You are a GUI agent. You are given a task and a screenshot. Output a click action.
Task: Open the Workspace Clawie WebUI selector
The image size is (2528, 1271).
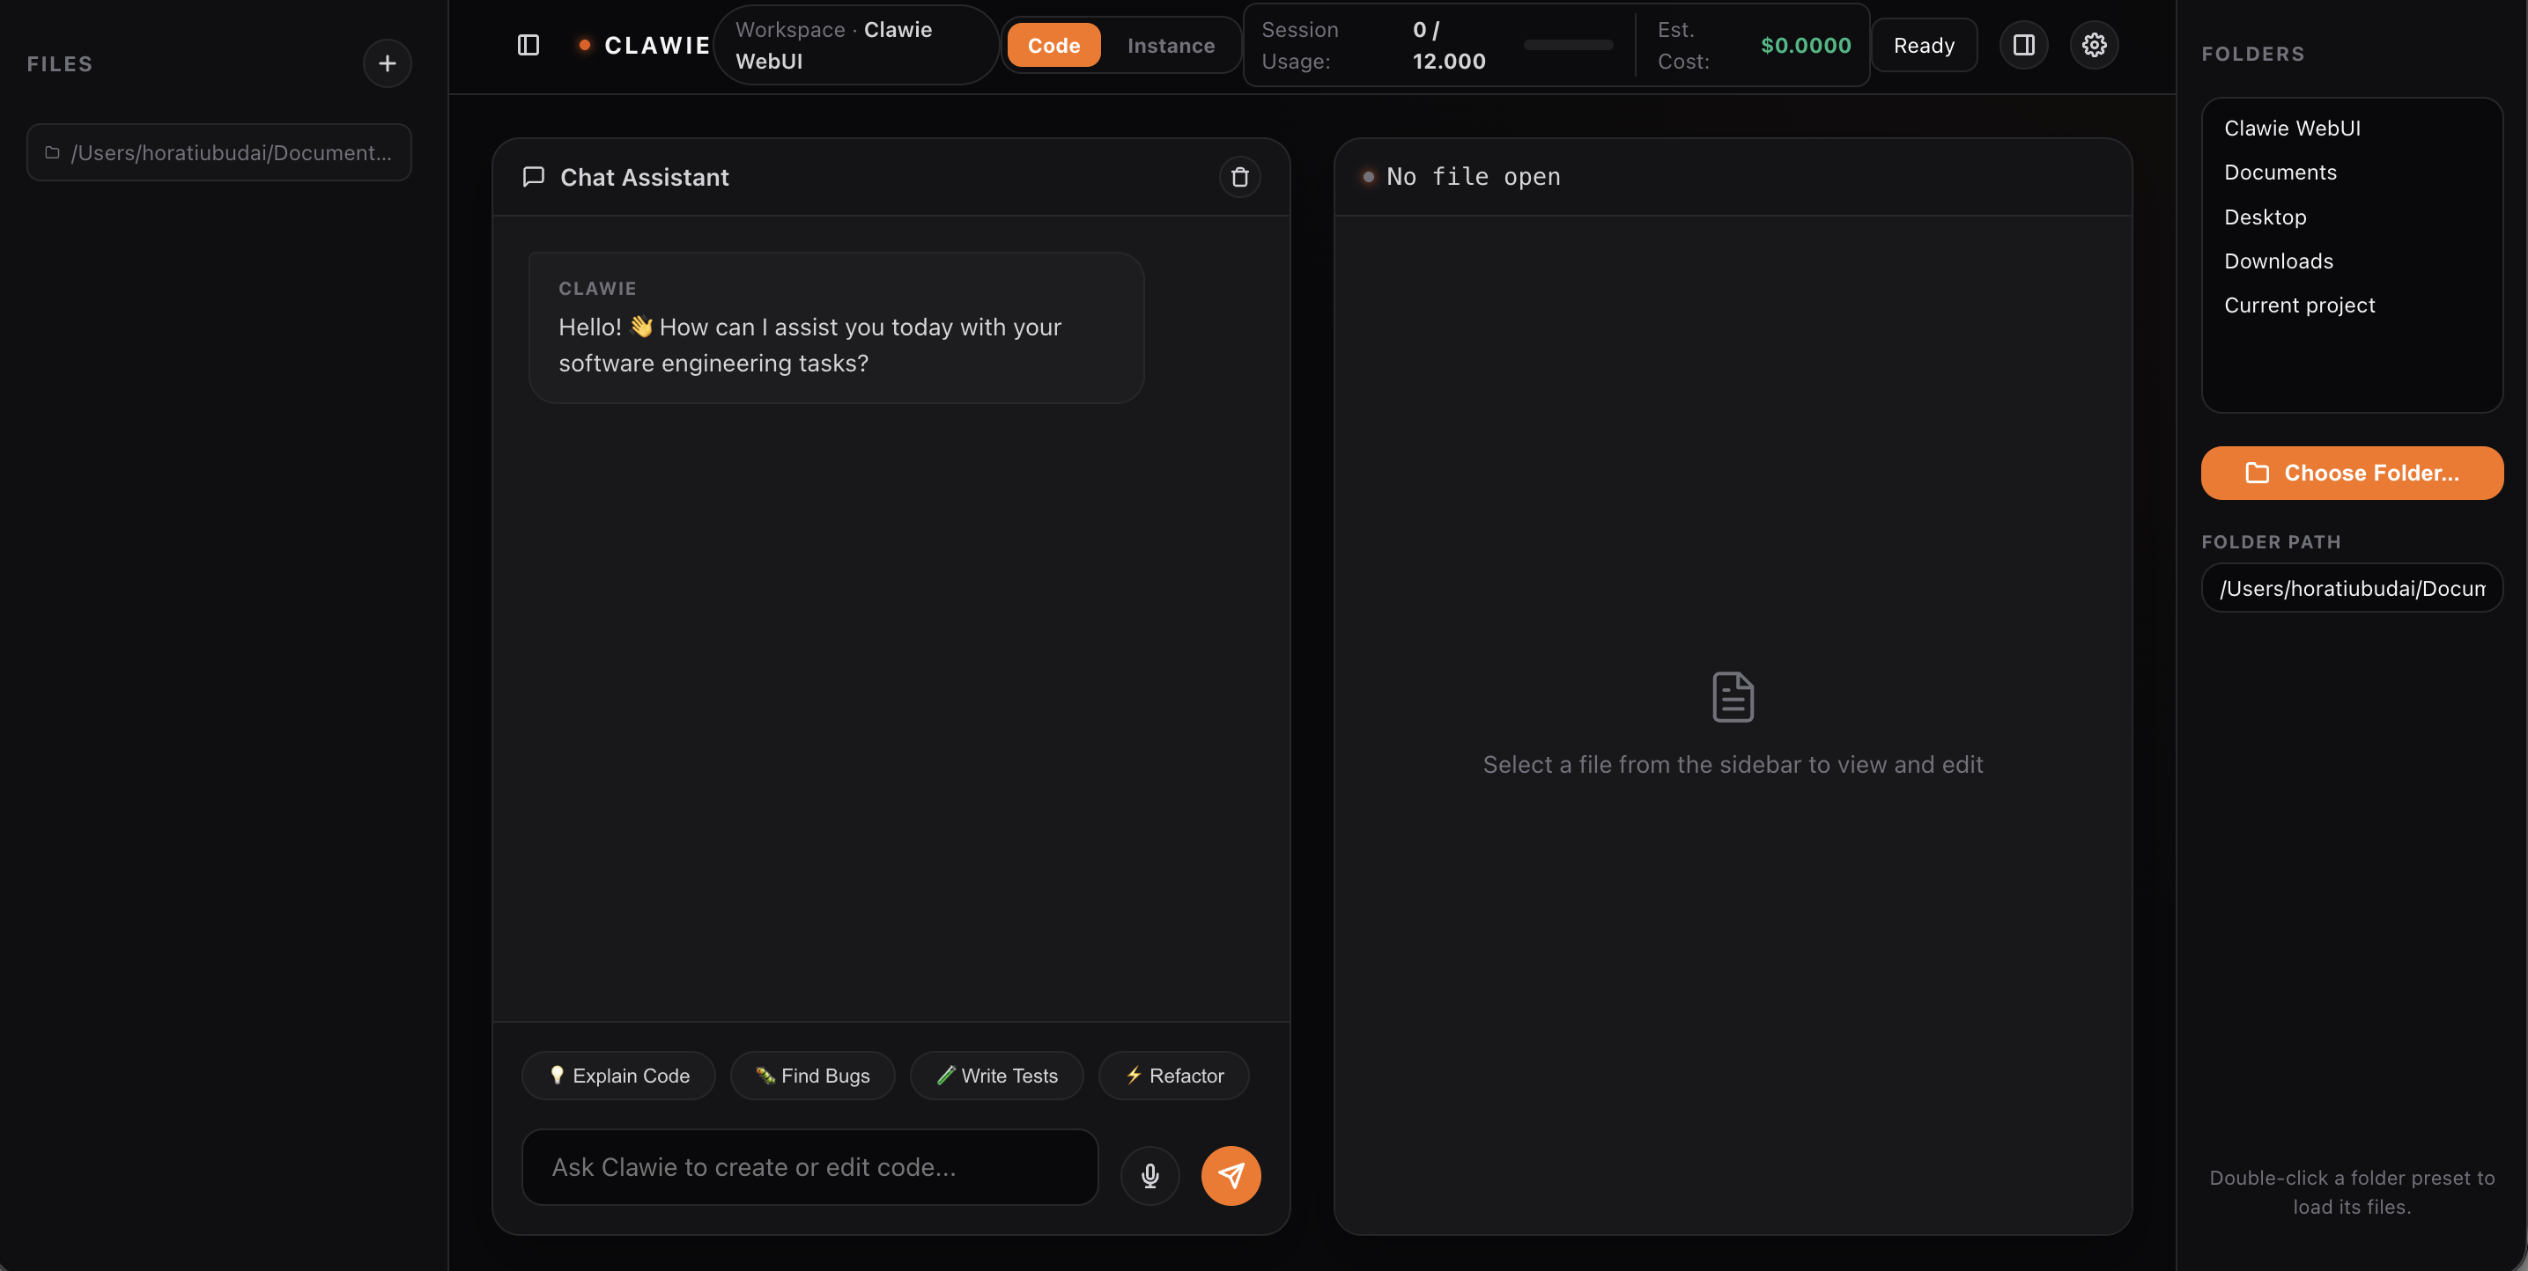point(857,45)
